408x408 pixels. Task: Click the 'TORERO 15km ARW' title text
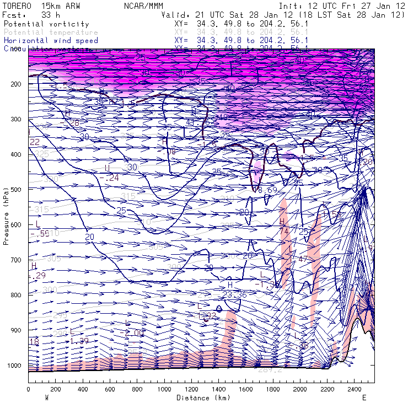tap(41, 6)
